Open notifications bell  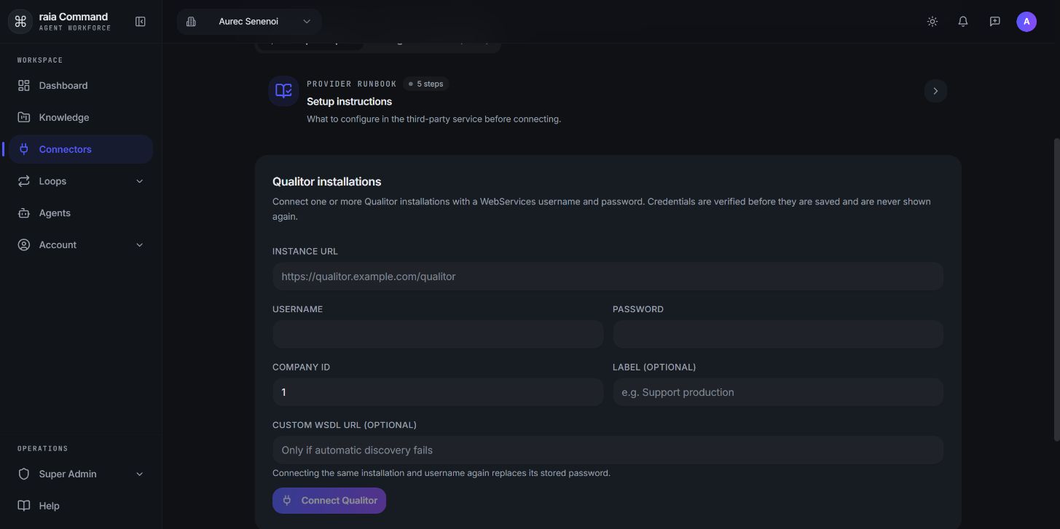[963, 22]
